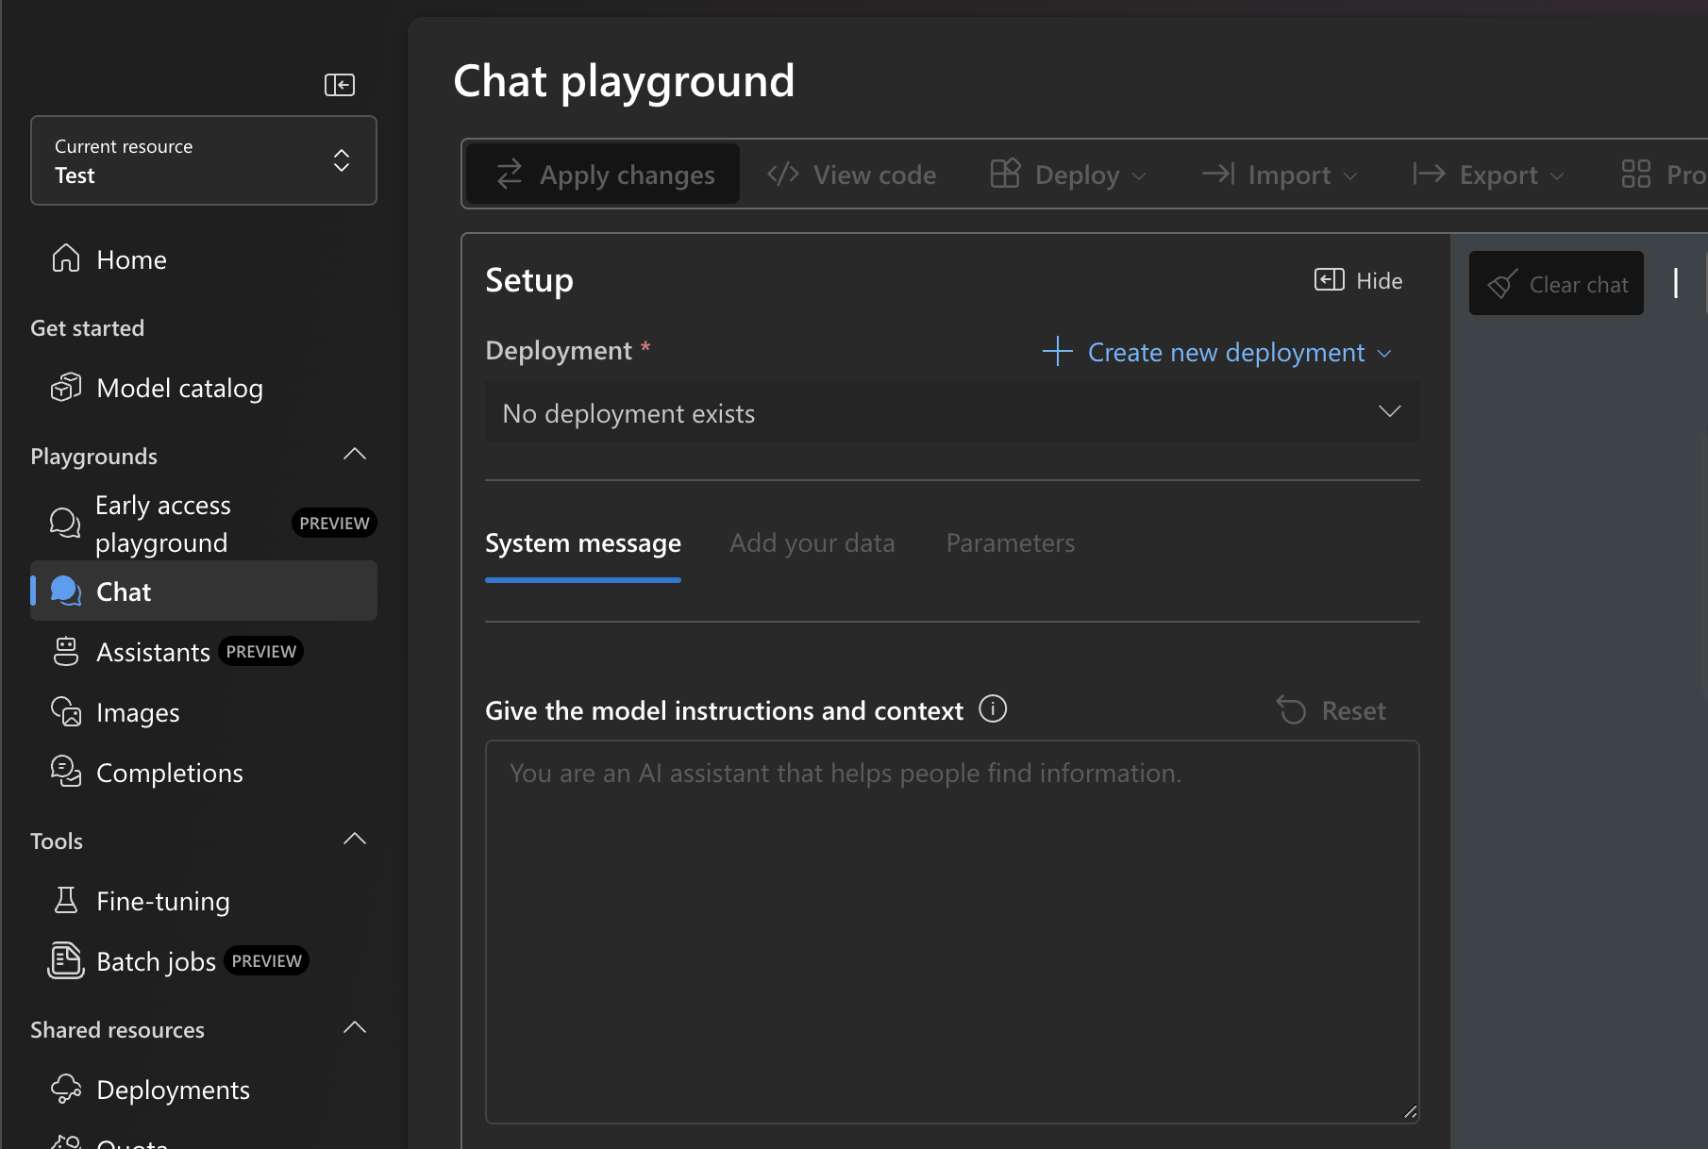Open Model catalog cube icon

coord(66,388)
